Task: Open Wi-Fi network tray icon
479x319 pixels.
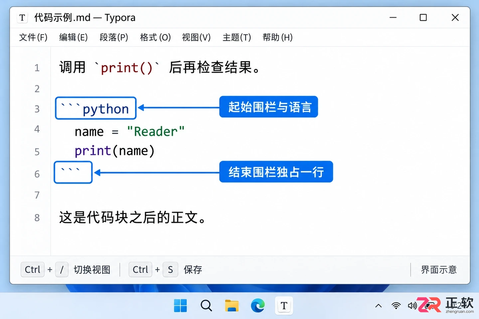Action: click(396, 306)
